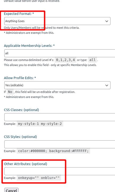Open the 'Yes (editable)' profile edits dropdown

tap(57, 85)
